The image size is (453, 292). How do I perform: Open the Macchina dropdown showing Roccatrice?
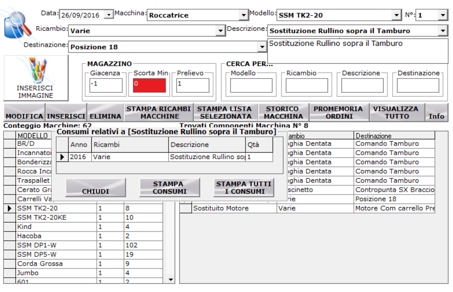244,15
